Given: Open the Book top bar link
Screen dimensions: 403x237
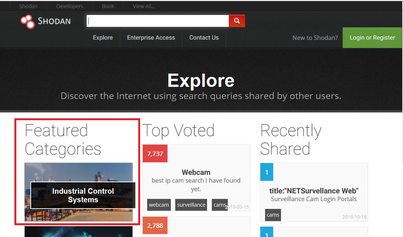Looking at the screenshot, I should pos(108,6).
